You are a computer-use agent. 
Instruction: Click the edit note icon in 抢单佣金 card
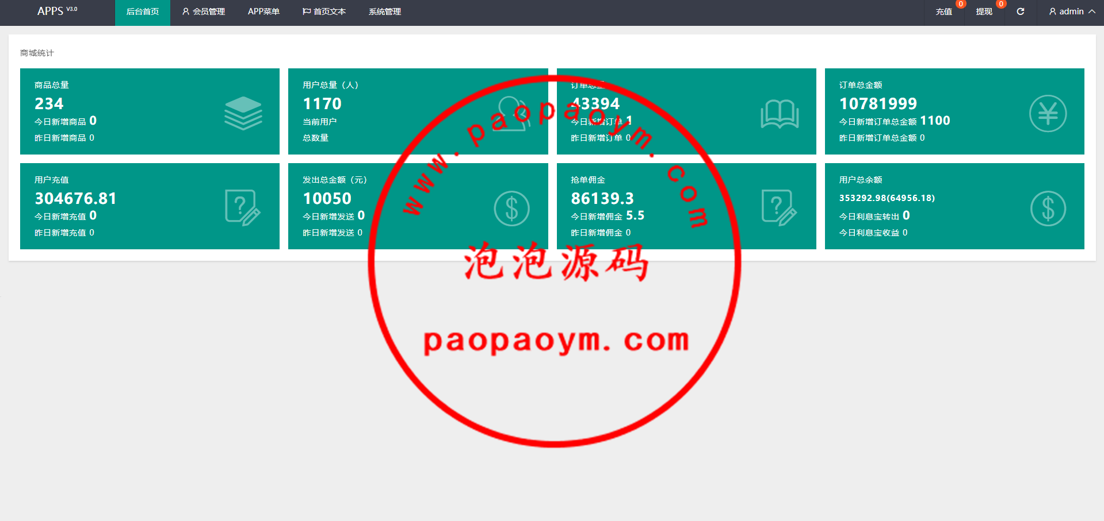click(x=778, y=207)
